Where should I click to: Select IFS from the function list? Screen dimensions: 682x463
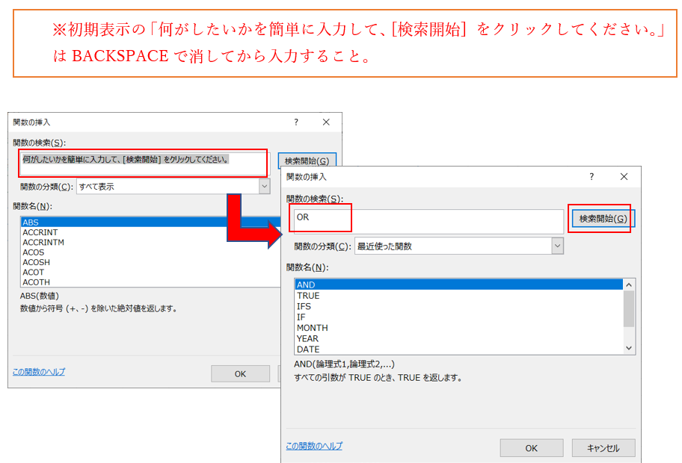(x=304, y=306)
